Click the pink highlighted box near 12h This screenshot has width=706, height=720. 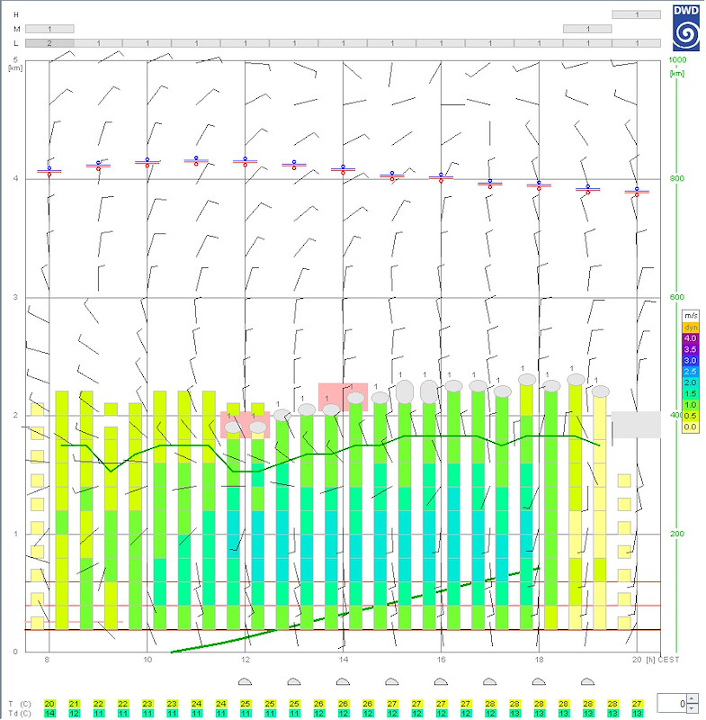[x=246, y=425]
